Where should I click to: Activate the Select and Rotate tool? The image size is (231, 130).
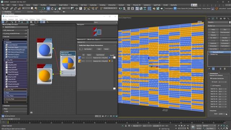coord(52,9)
